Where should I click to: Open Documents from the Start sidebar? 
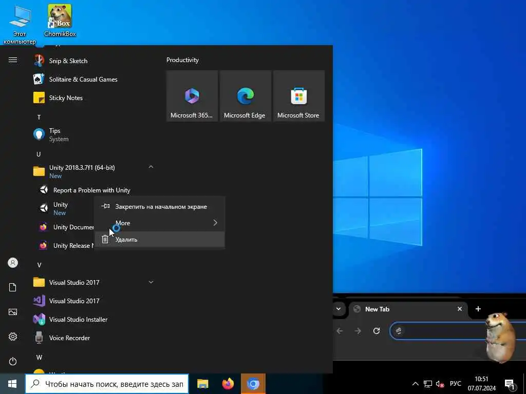(x=13, y=287)
